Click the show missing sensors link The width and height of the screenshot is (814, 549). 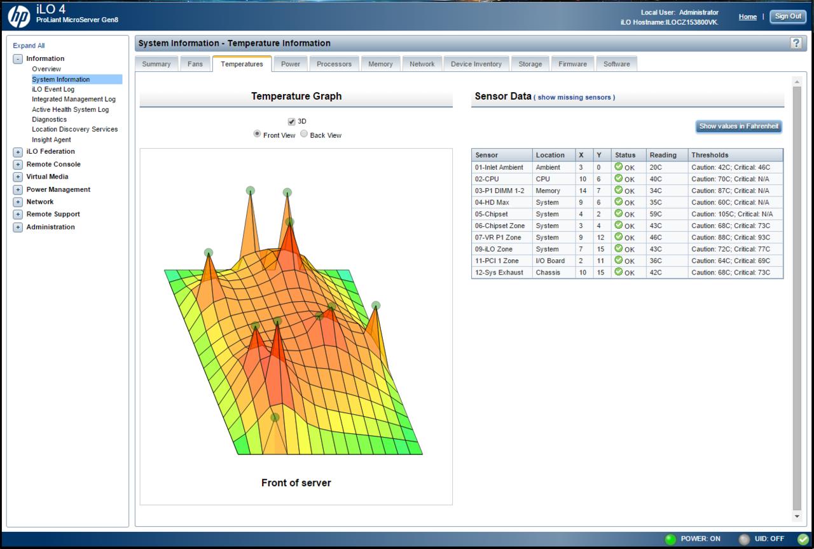click(x=575, y=98)
